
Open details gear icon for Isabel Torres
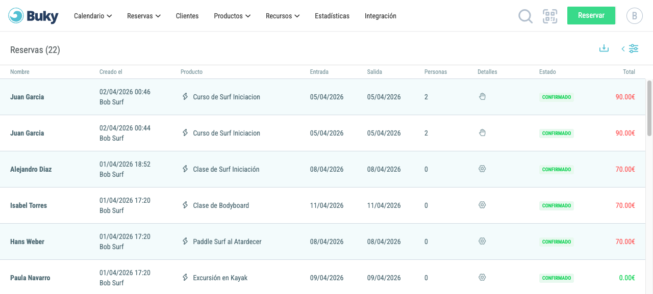tap(482, 205)
